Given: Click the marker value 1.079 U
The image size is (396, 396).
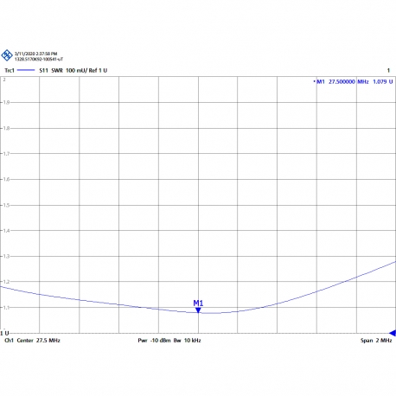Looking at the screenshot, I should [383, 81].
